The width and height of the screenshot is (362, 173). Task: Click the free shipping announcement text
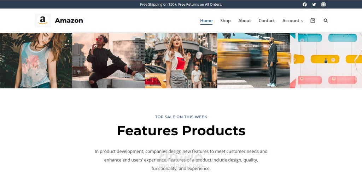coord(181,4)
